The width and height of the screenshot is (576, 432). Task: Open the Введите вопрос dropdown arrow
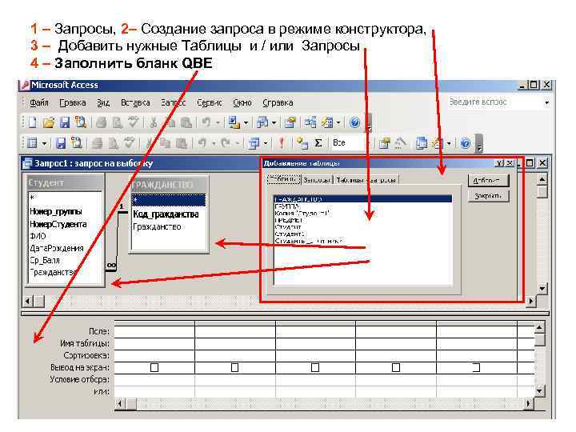tap(546, 102)
